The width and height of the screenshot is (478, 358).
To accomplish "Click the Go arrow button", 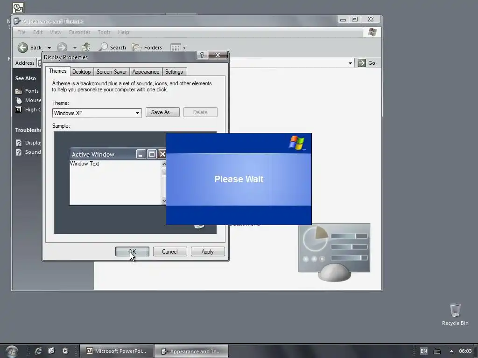I will point(362,63).
